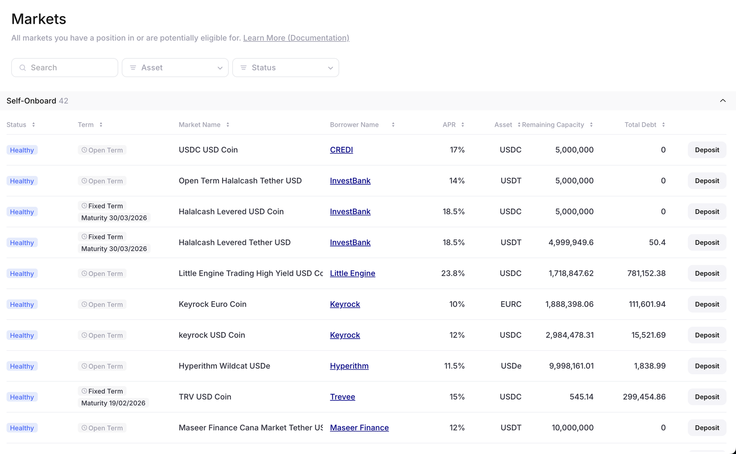Click the Healthy badge on Keyrock Euro Coin
This screenshot has height=454, width=736.
[x=22, y=304]
